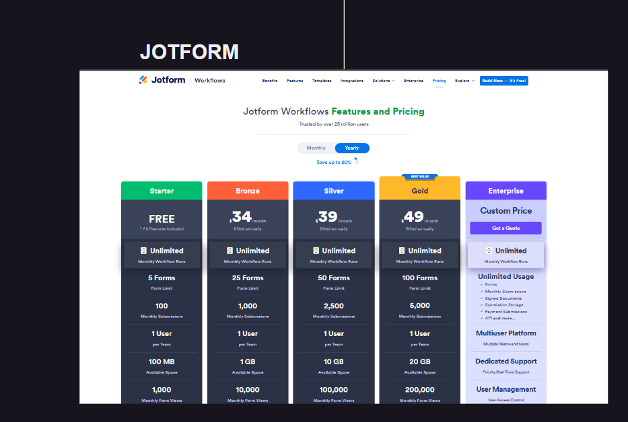Expand the Solutions dropdown menu
This screenshot has width=628, height=422.
click(383, 81)
